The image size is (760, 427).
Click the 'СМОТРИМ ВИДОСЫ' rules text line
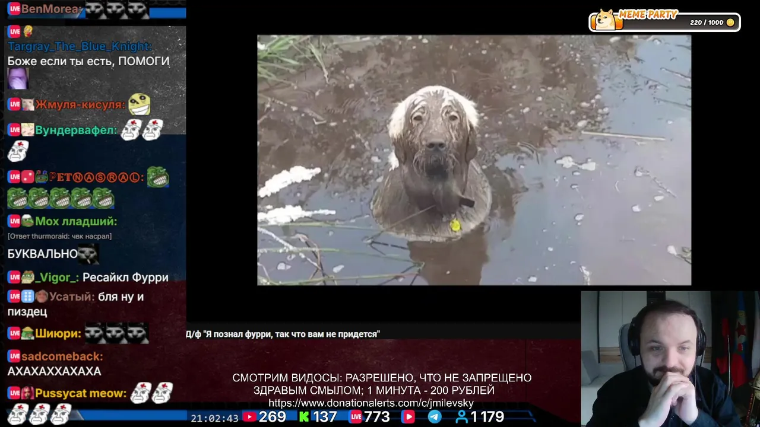[x=382, y=378]
